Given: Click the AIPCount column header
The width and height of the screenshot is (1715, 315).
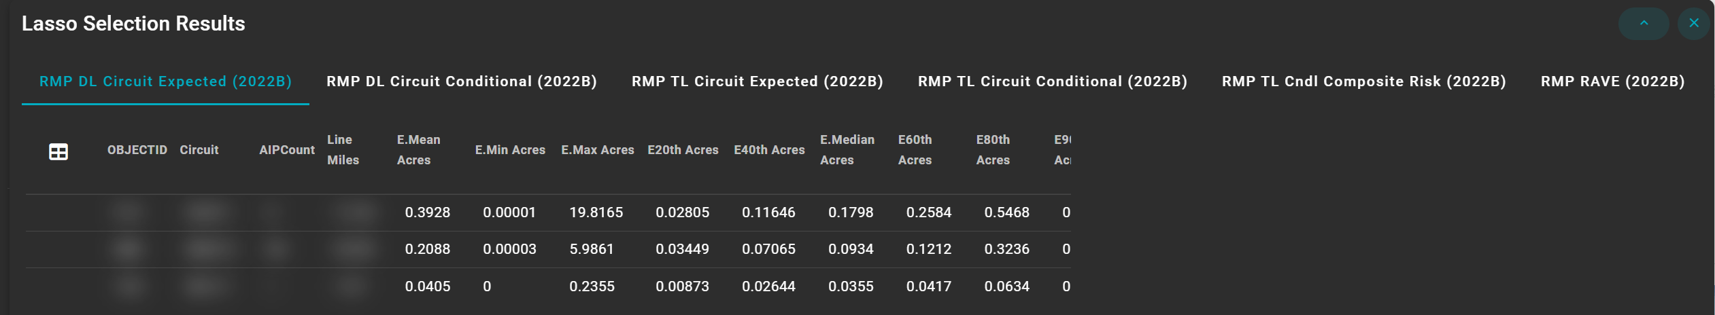Looking at the screenshot, I should point(286,150).
